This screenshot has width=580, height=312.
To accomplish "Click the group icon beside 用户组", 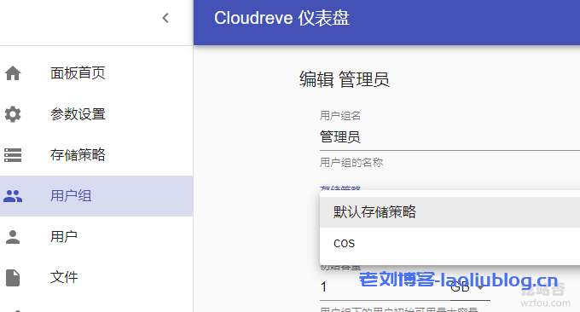I will coord(13,196).
